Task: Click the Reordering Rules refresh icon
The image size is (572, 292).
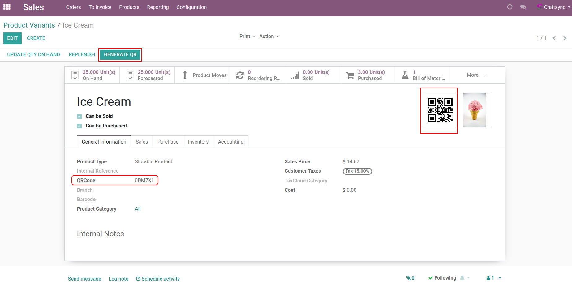Action: pyautogui.click(x=240, y=75)
